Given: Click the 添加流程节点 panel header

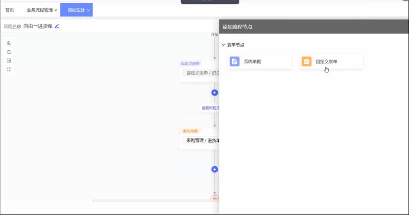Looking at the screenshot, I should coord(314,27).
